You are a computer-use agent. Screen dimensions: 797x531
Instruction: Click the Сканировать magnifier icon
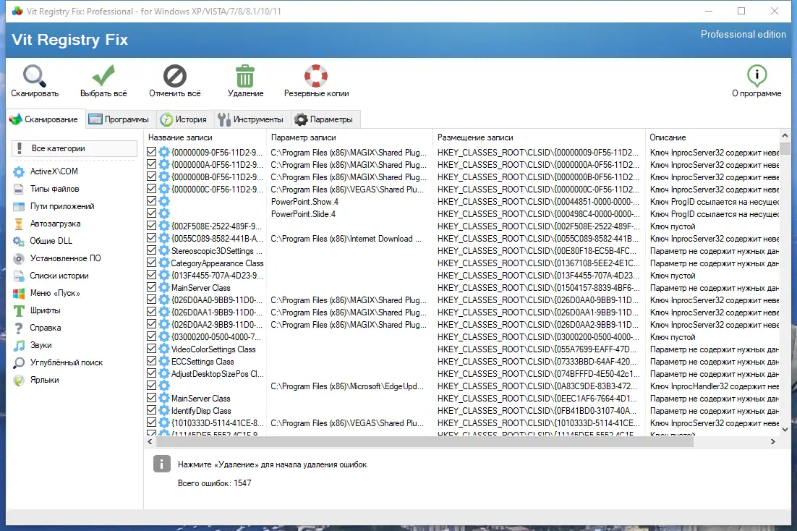35,76
